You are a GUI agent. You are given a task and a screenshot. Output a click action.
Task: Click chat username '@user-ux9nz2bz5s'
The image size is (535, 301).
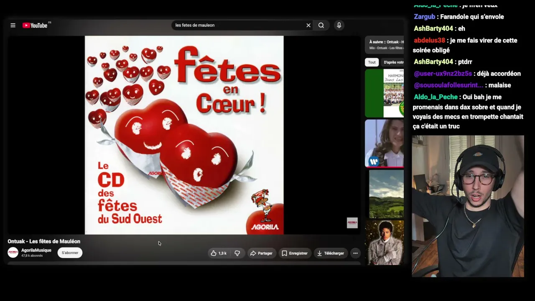[443, 74]
